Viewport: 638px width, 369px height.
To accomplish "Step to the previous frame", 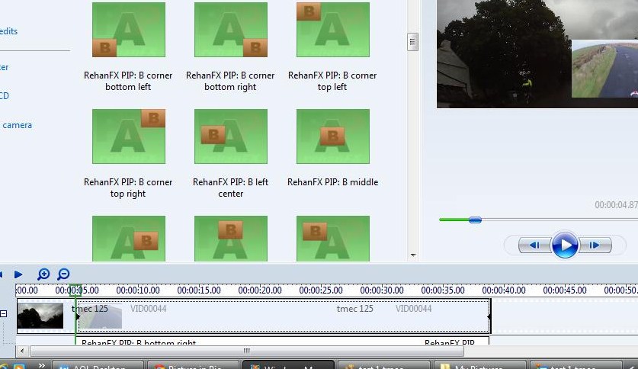I will pos(534,245).
